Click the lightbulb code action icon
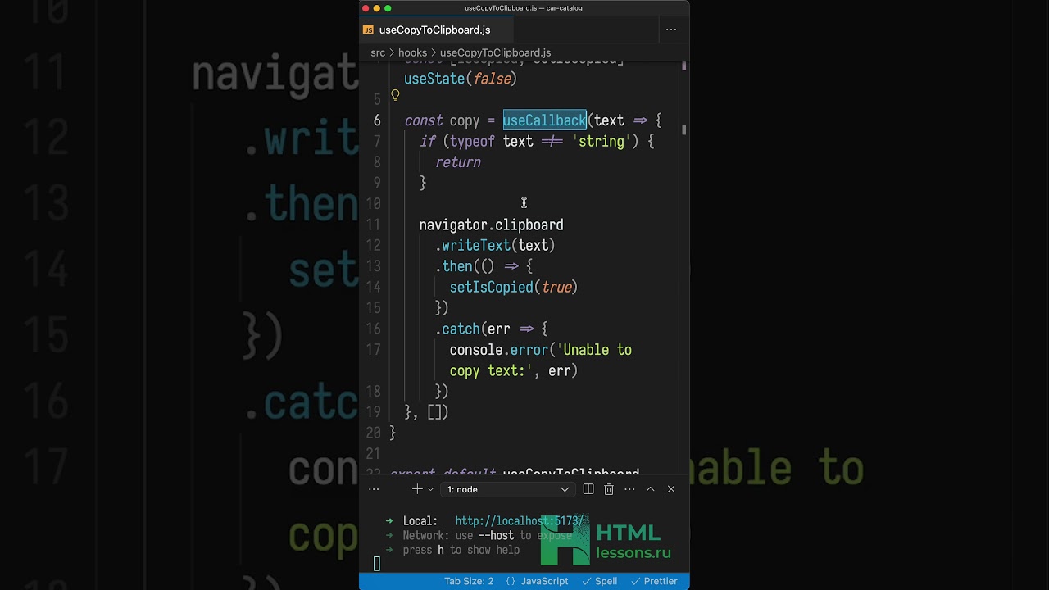1049x590 pixels. pyautogui.click(x=395, y=96)
